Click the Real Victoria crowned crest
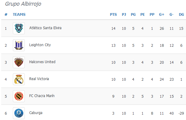 tap(19, 79)
